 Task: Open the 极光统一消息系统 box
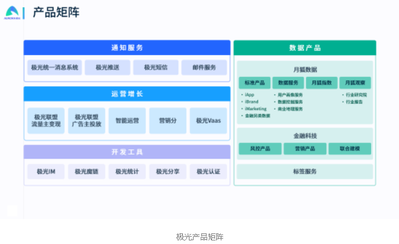point(54,68)
